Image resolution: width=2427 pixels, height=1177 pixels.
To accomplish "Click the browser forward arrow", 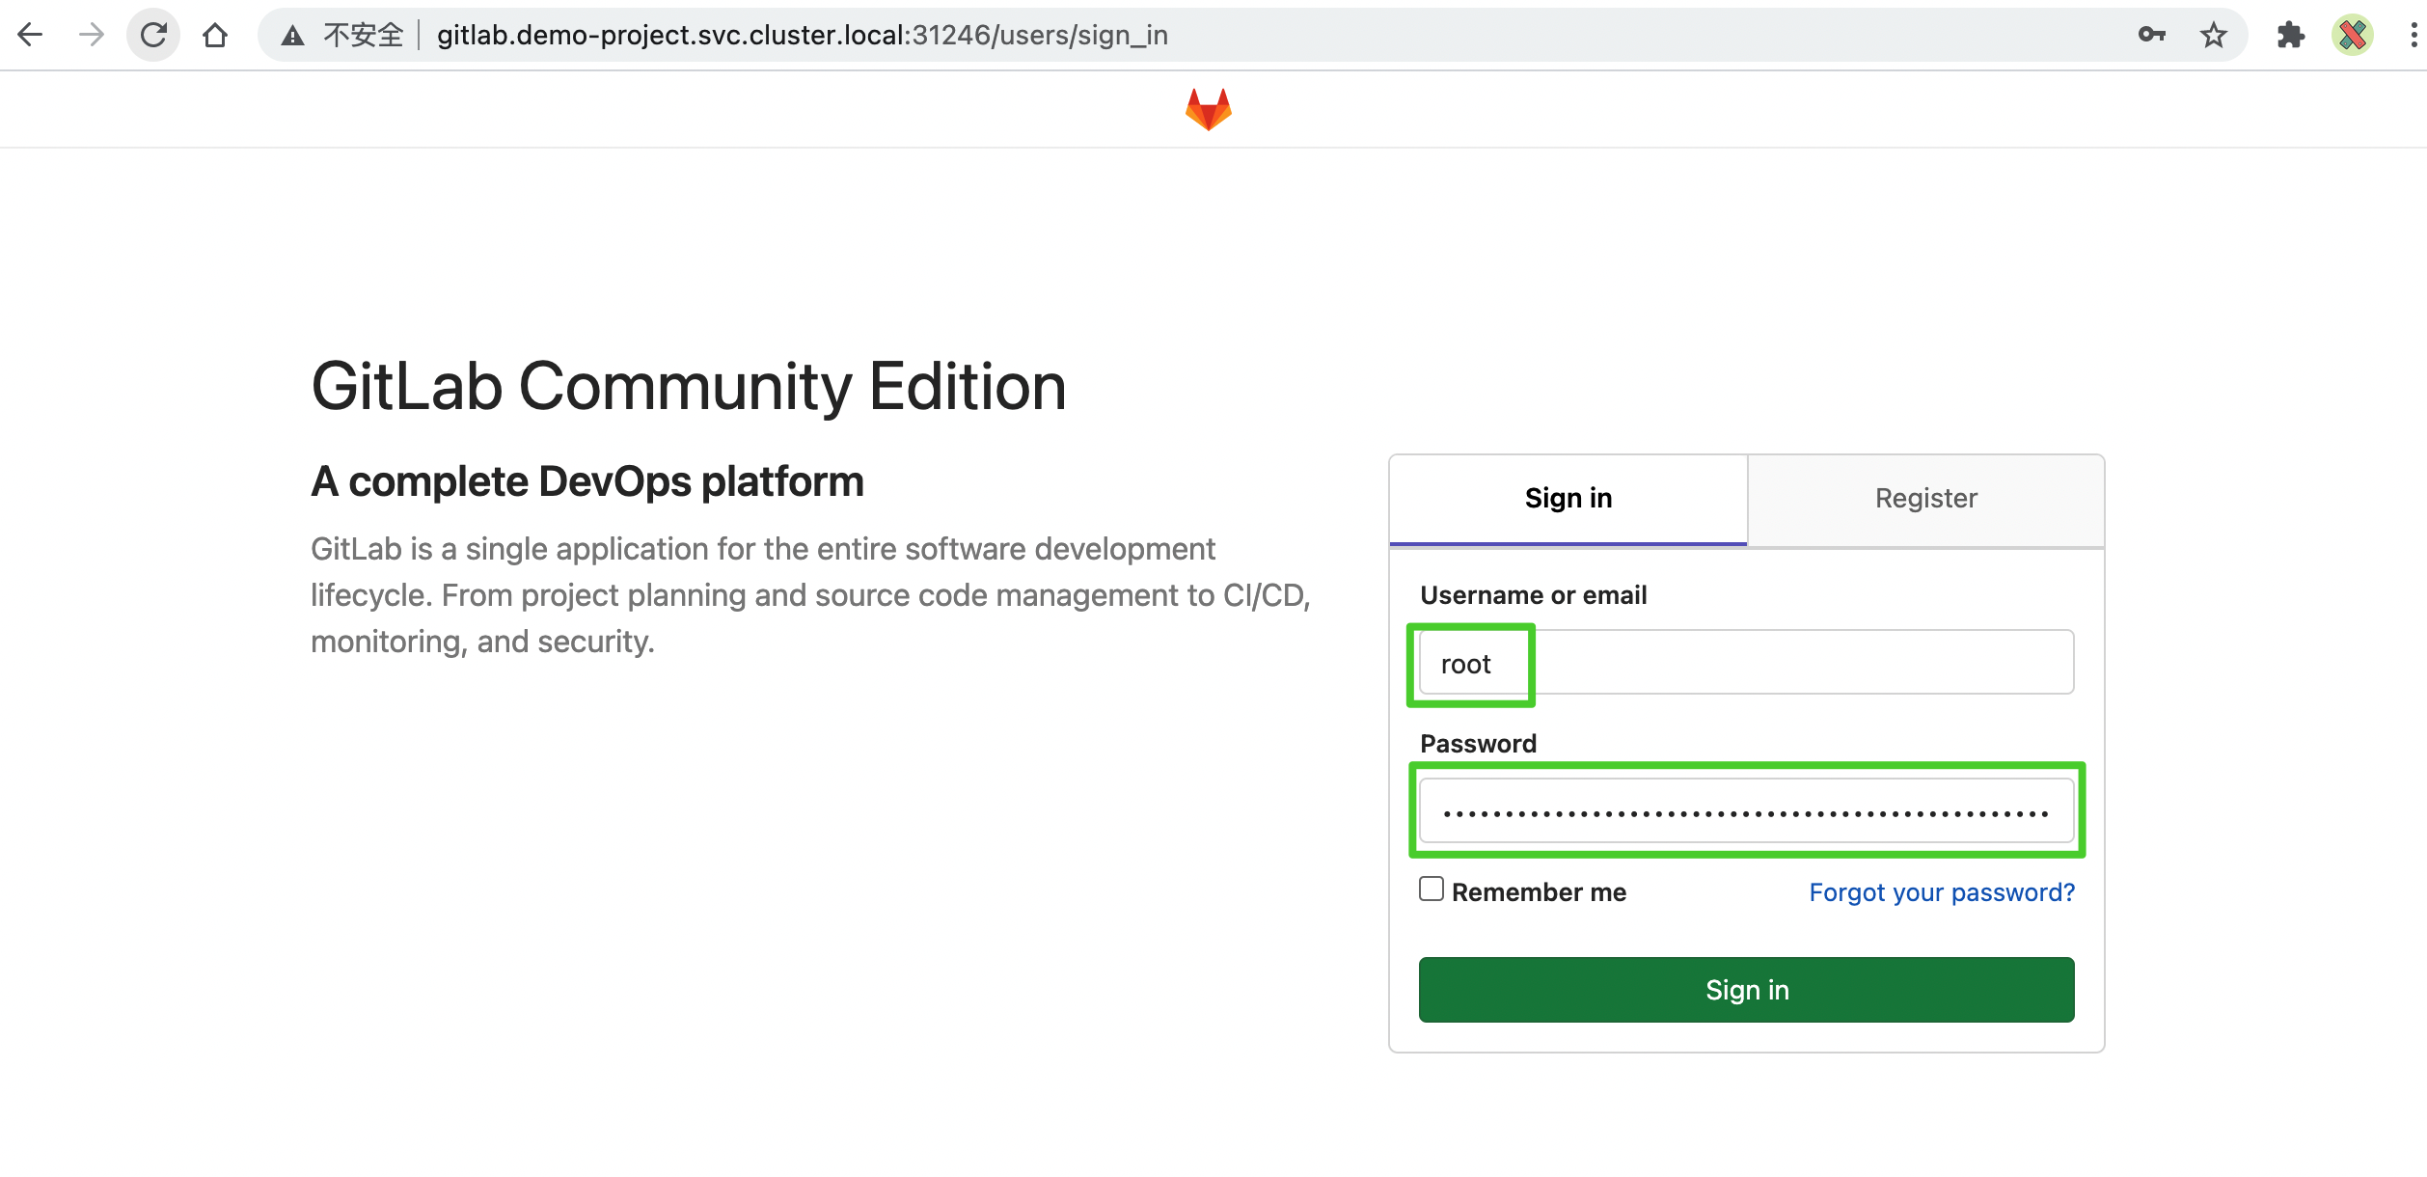I will tap(93, 35).
